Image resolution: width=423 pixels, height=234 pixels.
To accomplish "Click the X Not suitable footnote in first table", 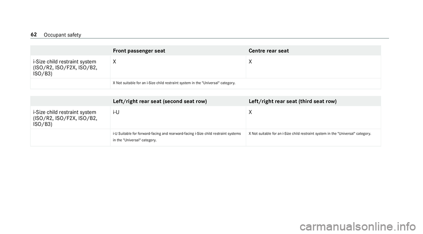I will point(174,83).
